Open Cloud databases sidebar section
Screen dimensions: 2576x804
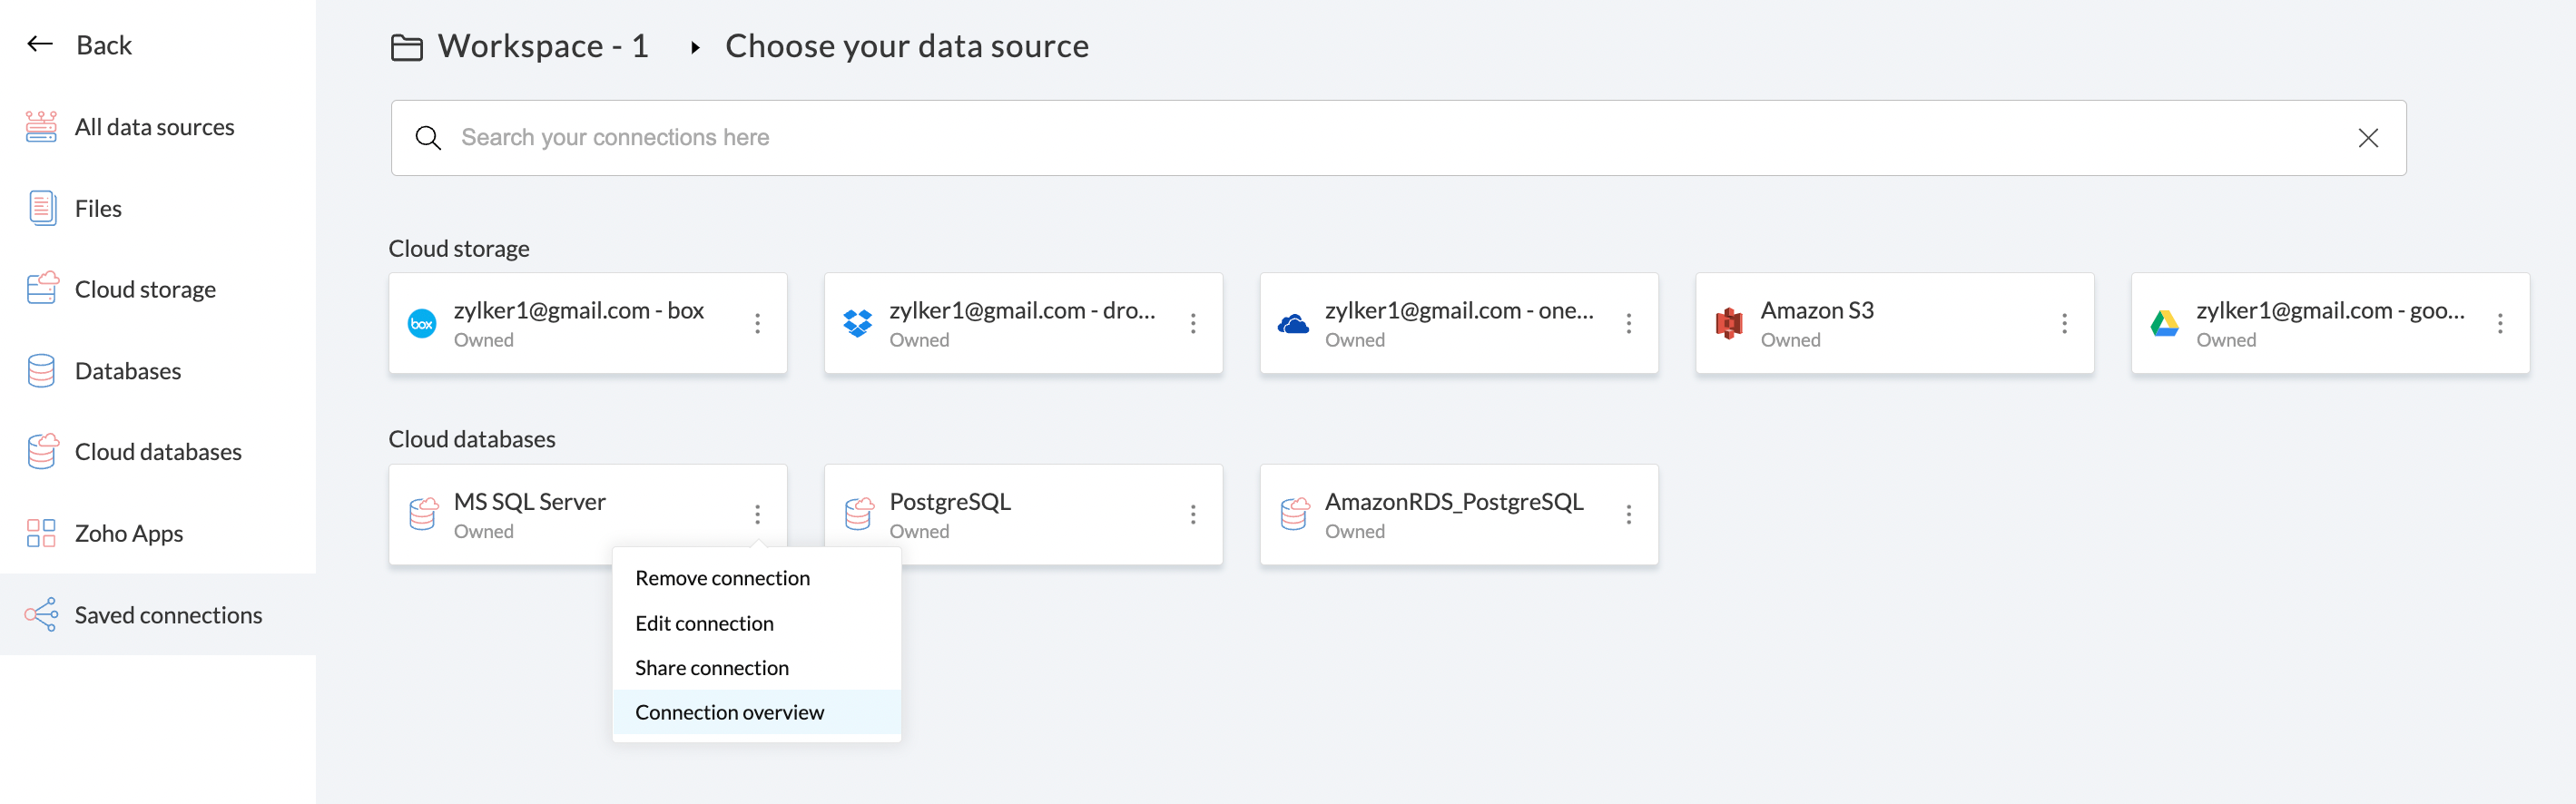tap(158, 452)
